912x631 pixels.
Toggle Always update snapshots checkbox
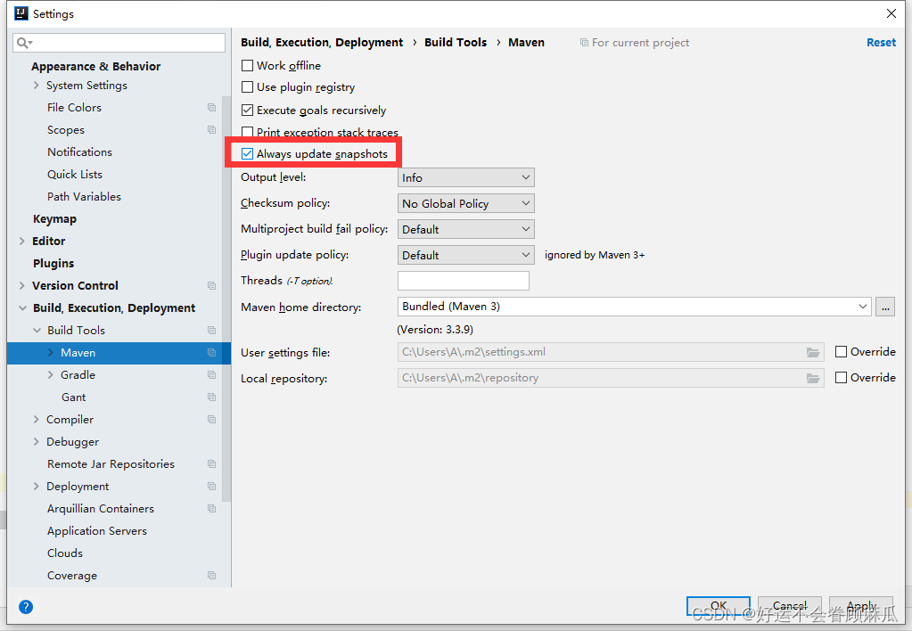pyautogui.click(x=247, y=153)
